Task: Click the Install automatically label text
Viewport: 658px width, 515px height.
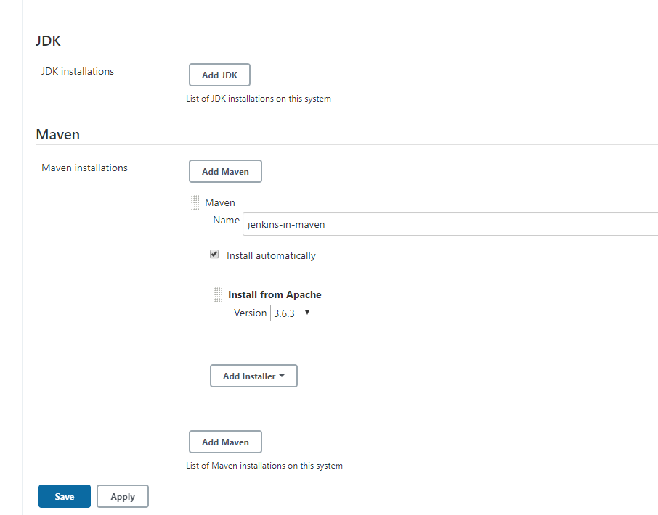Action: pos(271,255)
